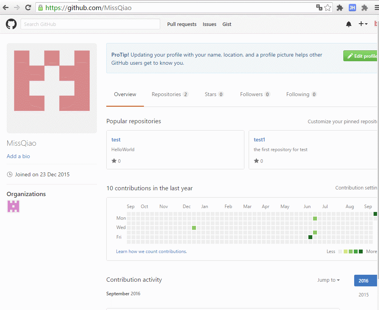Click the organization avatar icon
This screenshot has height=310, width=379.
click(13, 206)
